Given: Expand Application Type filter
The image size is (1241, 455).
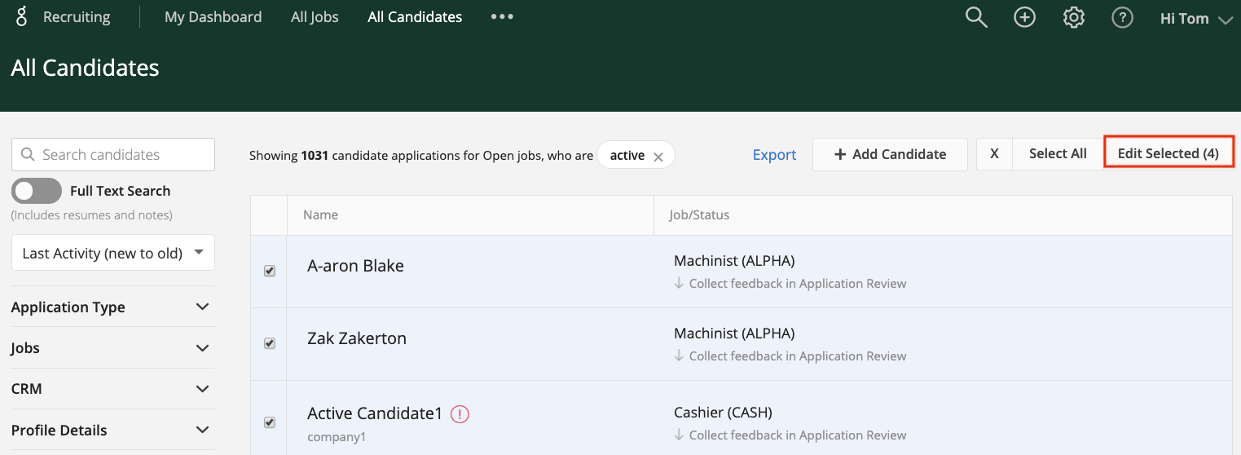Looking at the screenshot, I should pyautogui.click(x=111, y=307).
